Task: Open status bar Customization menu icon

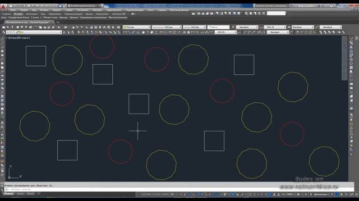Action: coord(357,194)
